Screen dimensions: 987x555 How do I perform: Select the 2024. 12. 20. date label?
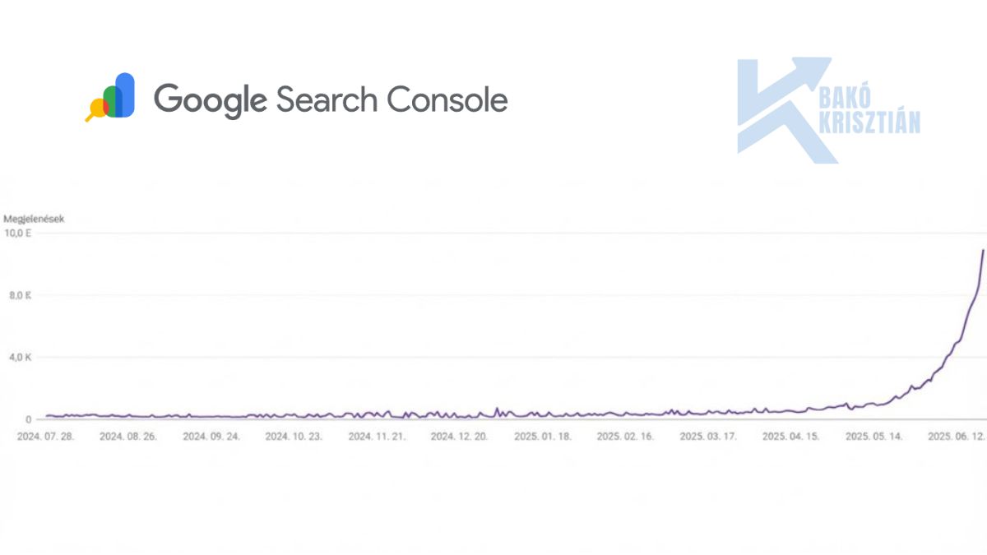coord(460,437)
